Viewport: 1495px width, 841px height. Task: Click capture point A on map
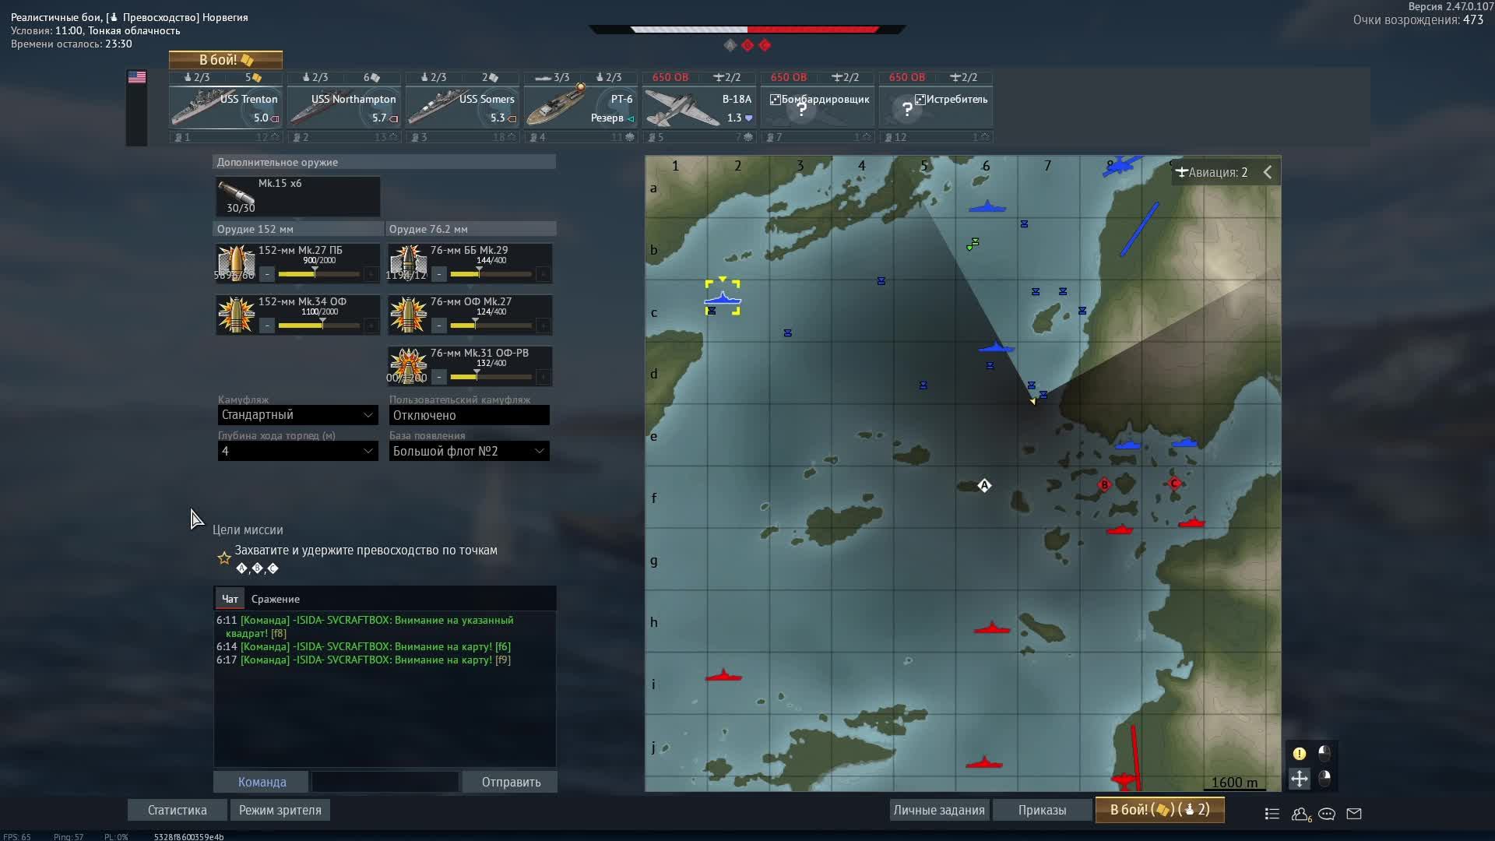pos(984,485)
